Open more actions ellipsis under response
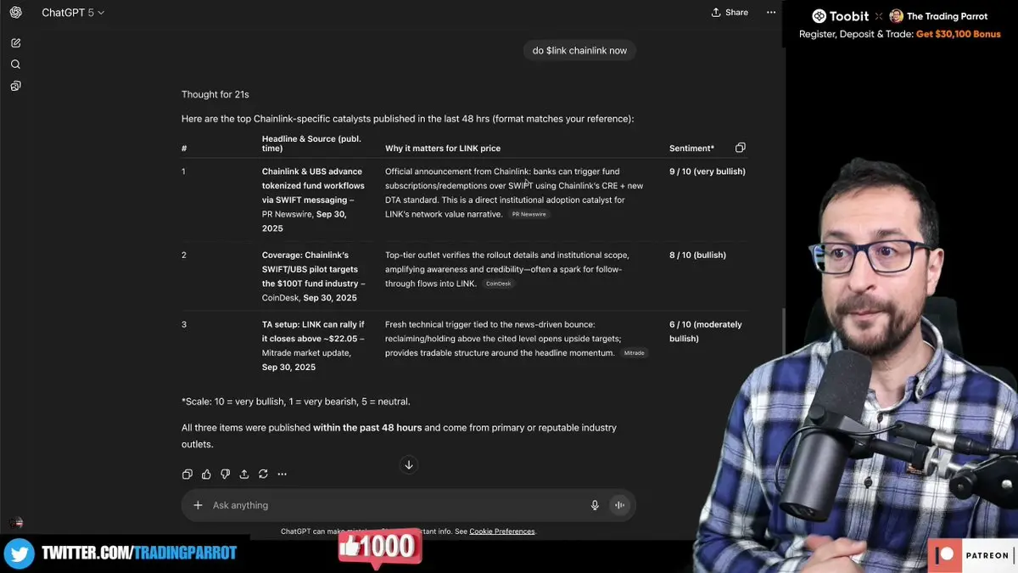 tap(282, 474)
